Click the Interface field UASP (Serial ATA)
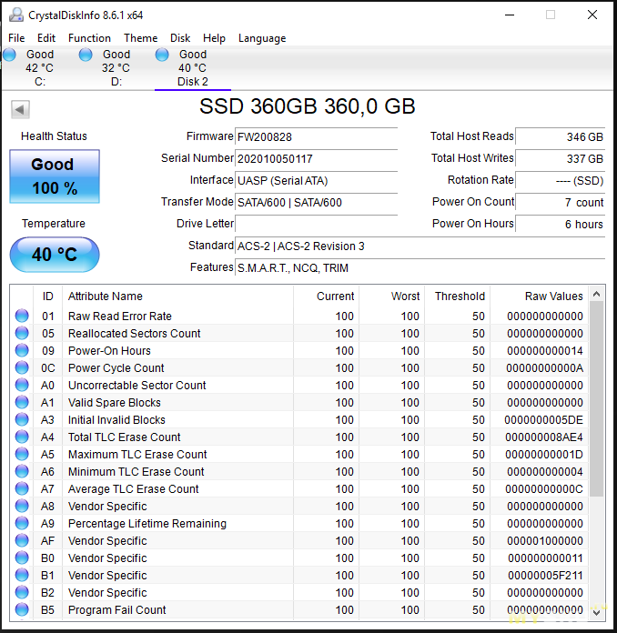This screenshot has height=633, width=617. (317, 180)
